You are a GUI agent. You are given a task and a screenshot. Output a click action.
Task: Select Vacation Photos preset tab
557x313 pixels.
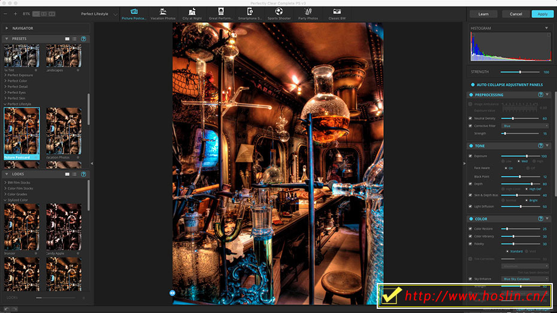click(x=163, y=14)
